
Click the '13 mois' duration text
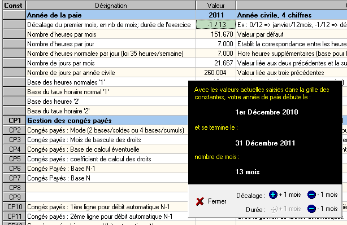(x=248, y=172)
